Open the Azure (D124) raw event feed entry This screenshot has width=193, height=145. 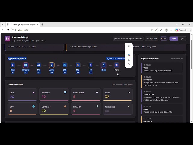point(162,96)
